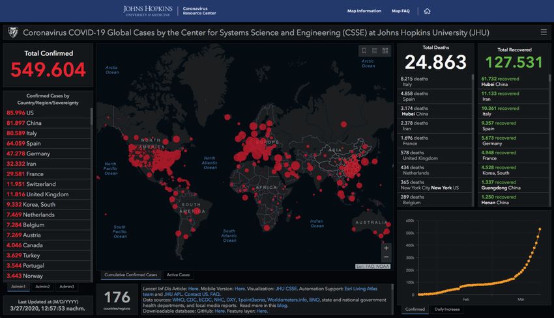The height and width of the screenshot is (318, 554).
Task: Click 4.528 recovered Korea, South entry
Action: tap(514, 170)
